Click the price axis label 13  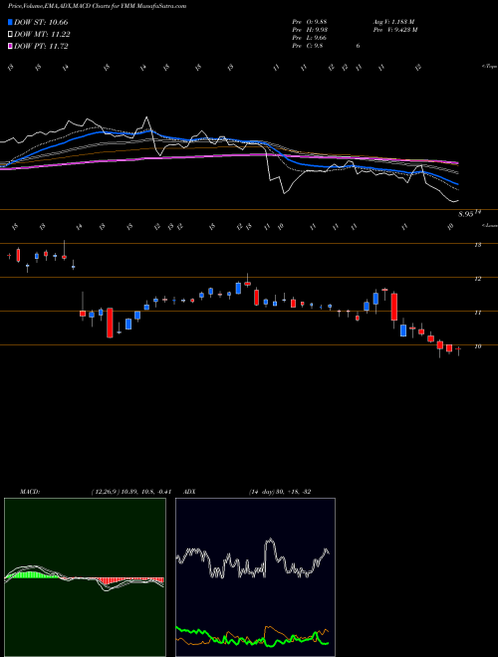point(477,245)
